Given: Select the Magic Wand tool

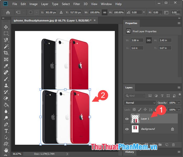Looking at the screenshot, I should [6, 46].
